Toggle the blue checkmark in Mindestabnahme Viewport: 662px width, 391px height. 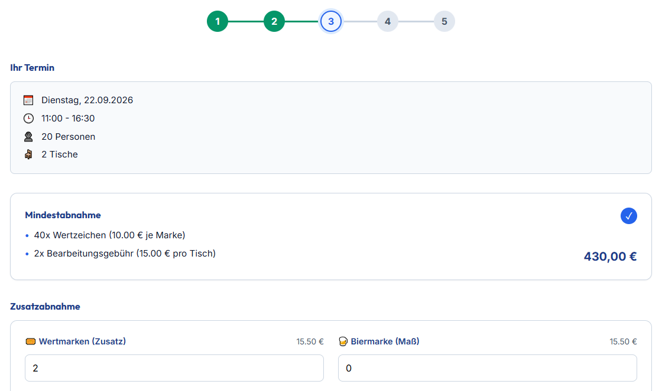[x=629, y=216]
